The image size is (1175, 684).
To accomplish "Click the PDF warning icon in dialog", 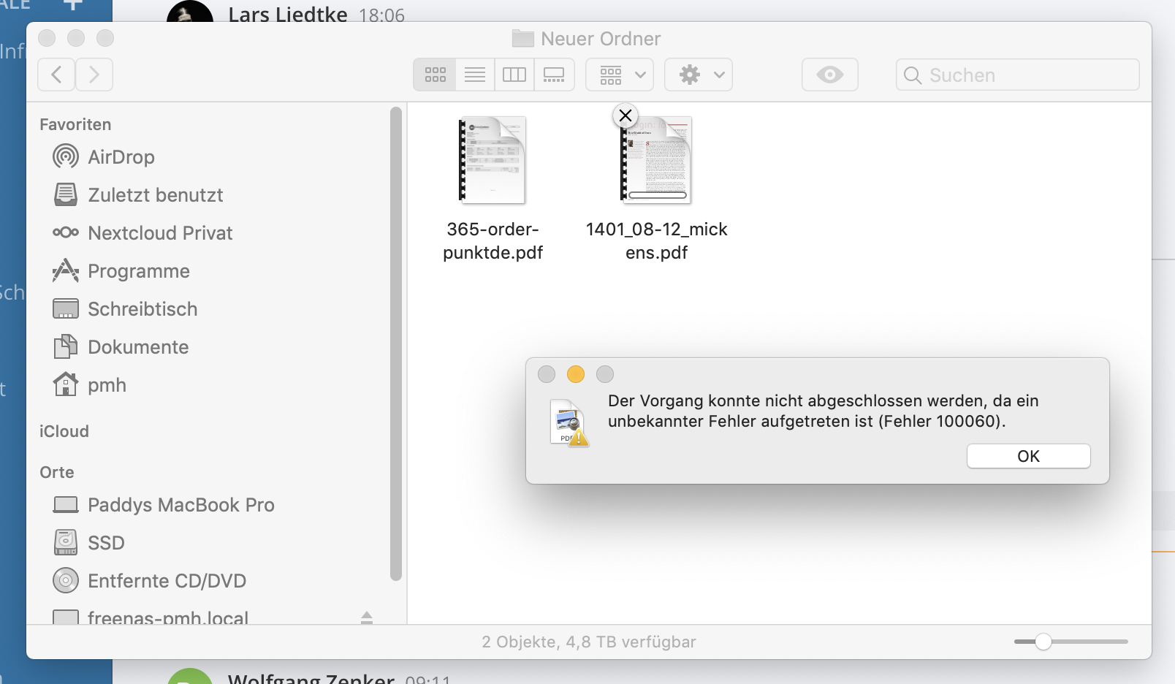I will 569,422.
